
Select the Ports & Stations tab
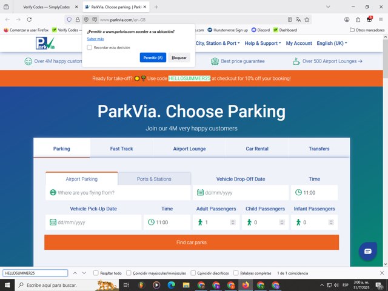point(154,179)
